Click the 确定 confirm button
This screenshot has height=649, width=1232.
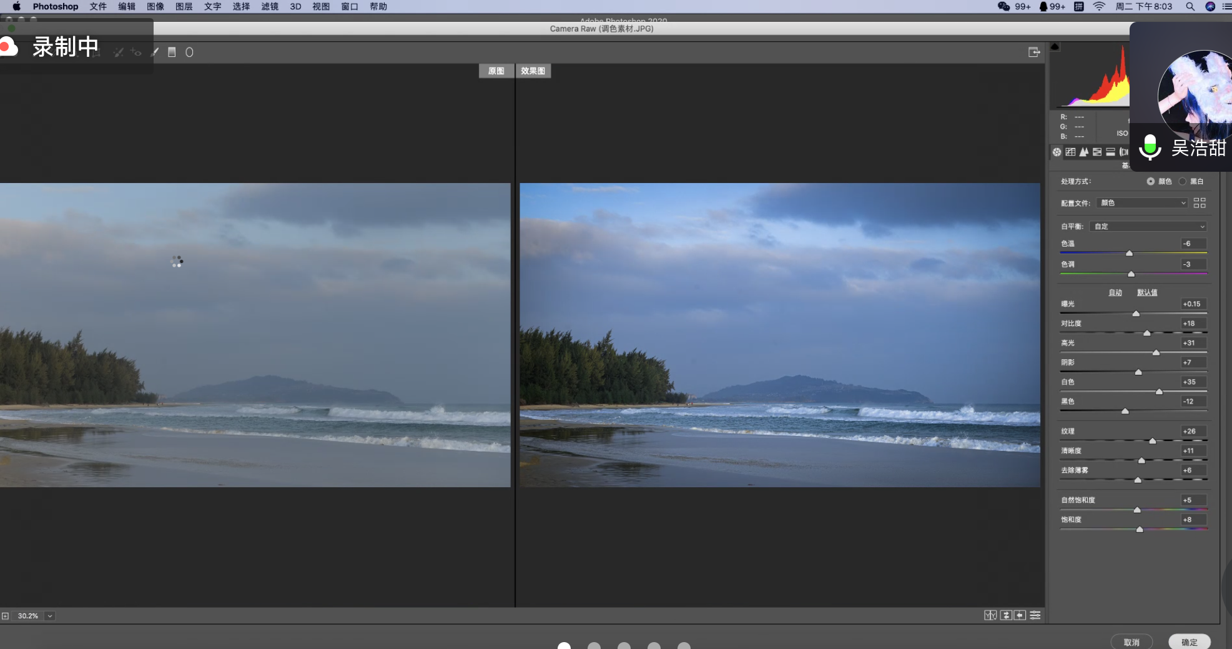click(x=1189, y=642)
